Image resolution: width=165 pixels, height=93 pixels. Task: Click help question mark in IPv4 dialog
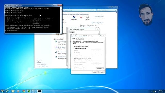pos(100,36)
